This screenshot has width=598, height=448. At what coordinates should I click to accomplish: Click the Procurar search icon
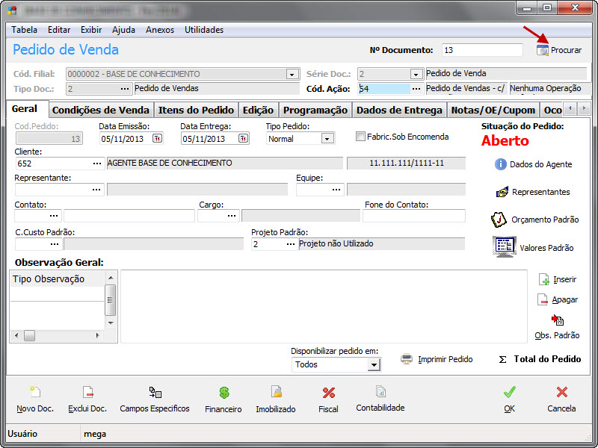pos(543,50)
